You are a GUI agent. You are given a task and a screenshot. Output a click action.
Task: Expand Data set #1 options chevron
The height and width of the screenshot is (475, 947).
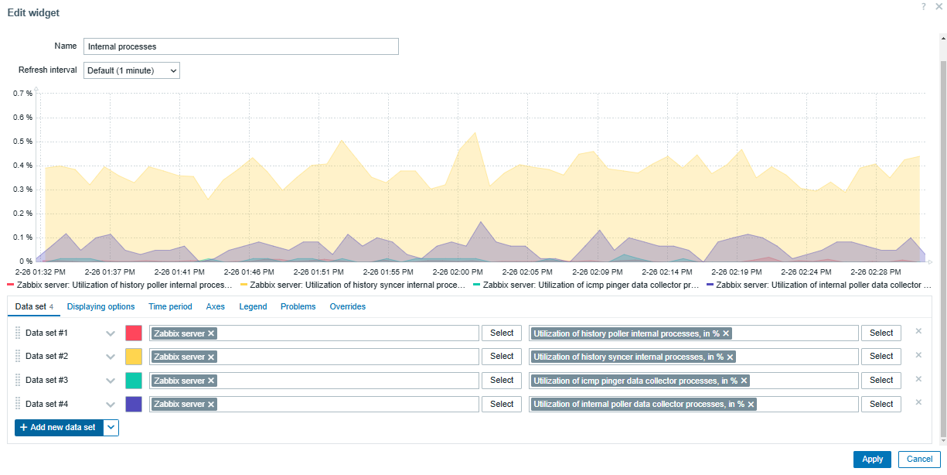point(111,333)
